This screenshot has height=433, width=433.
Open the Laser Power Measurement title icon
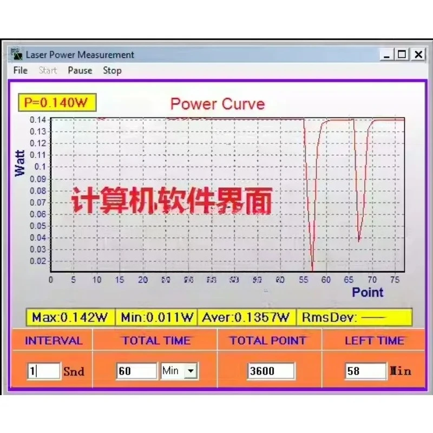[16, 54]
